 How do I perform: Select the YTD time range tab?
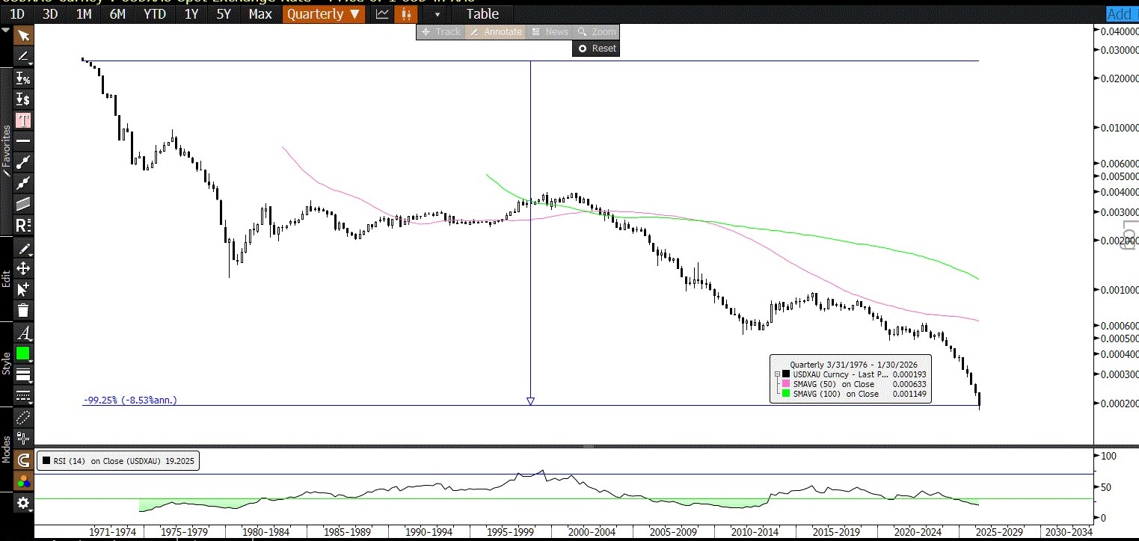pyautogui.click(x=155, y=14)
